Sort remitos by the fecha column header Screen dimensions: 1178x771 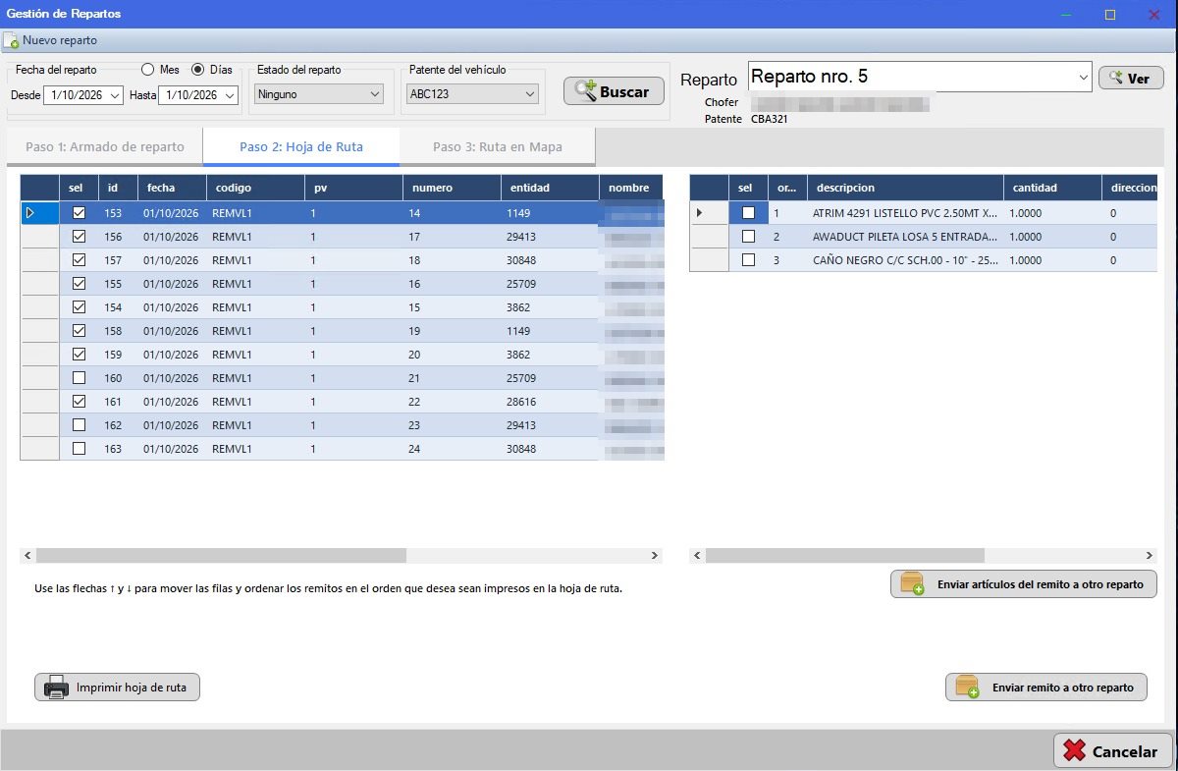(172, 188)
